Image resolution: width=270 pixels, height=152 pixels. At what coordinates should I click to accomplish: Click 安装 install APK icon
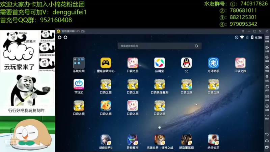(267, 98)
